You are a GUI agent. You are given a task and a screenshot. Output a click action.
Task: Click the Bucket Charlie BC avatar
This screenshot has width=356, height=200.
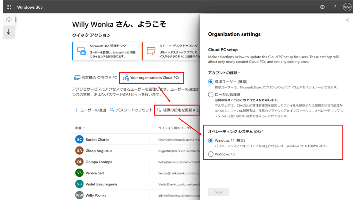(x=79, y=140)
